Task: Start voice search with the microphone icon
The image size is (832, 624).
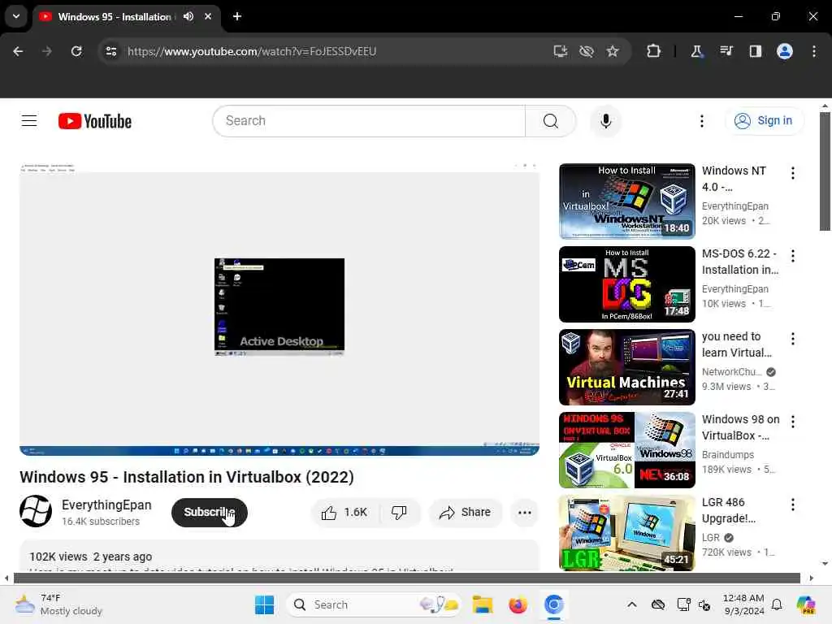Action: click(x=605, y=121)
